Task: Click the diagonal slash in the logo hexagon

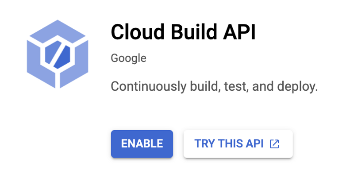Action: click(x=58, y=54)
